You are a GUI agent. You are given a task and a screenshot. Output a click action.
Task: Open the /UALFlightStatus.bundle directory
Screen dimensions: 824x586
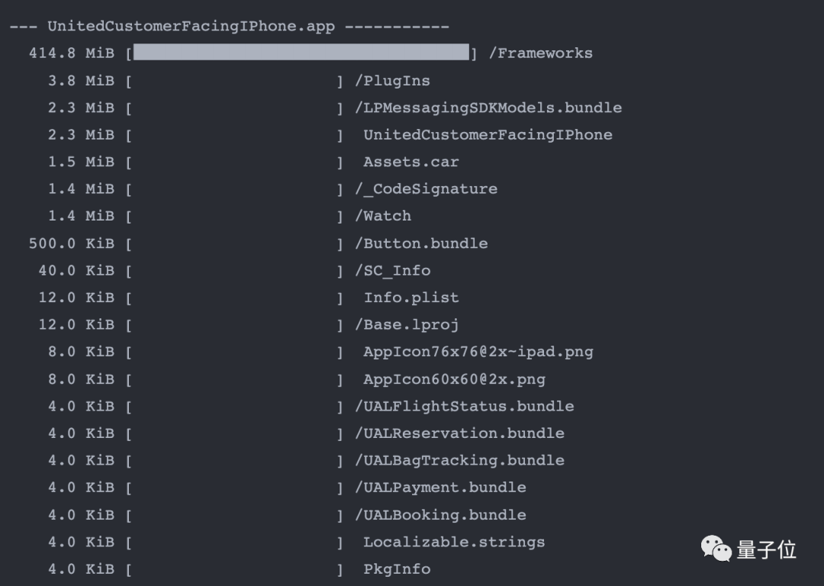pos(464,406)
